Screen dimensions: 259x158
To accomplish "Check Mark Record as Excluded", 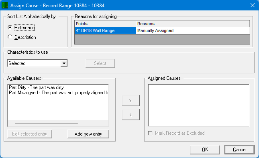I will point(150,133).
